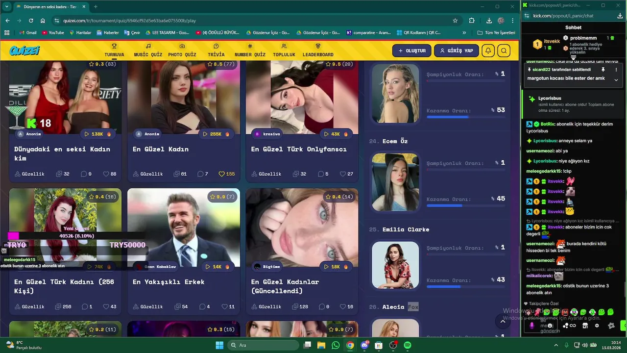Like the En Güzel Türk Kadını quiz heart
Screen dimensions: 627x353
106,307
